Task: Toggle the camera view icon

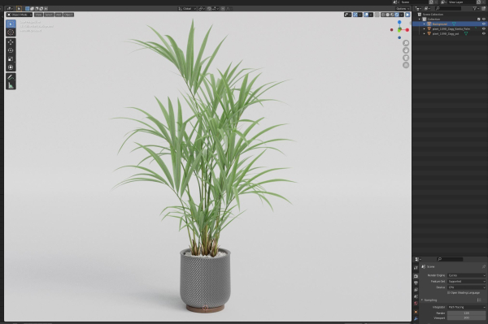Action: tap(406, 58)
